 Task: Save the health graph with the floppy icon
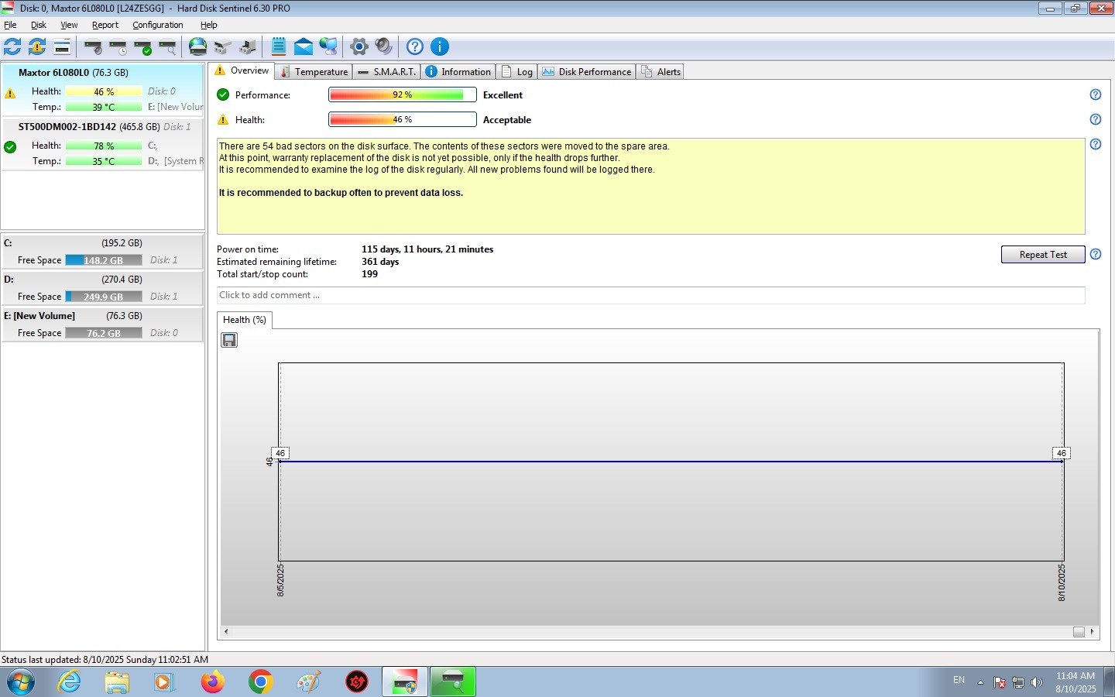[229, 340]
